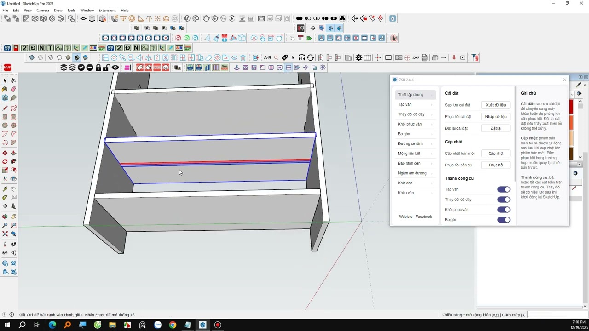
Task: Open the Draw menu
Action: pos(58,10)
